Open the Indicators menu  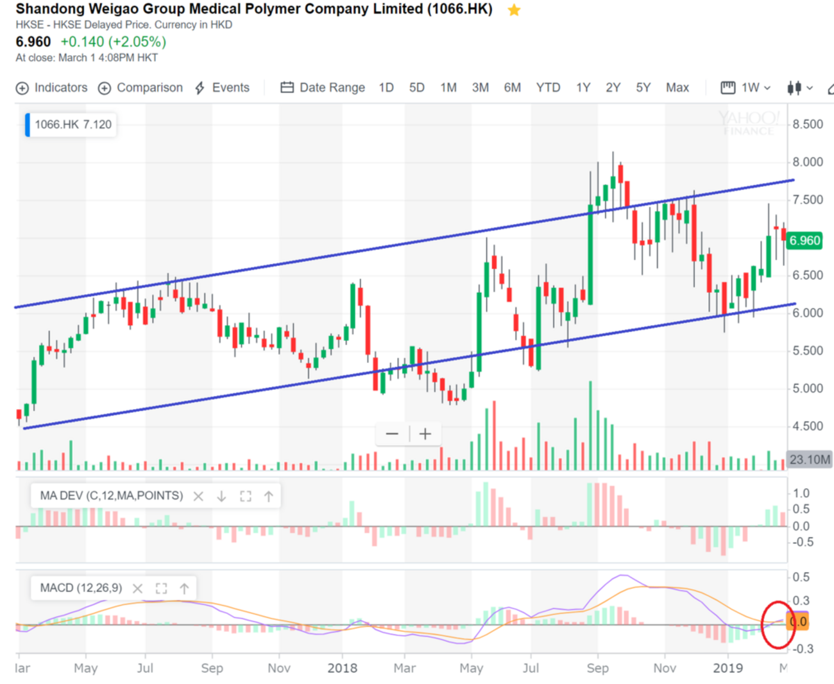(51, 87)
